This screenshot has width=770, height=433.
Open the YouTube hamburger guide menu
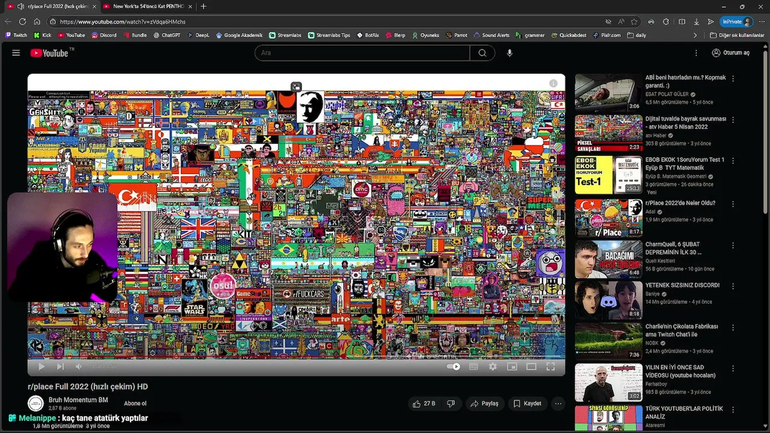point(16,53)
